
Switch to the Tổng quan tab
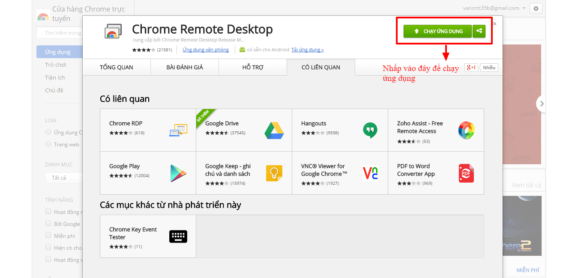(x=117, y=67)
